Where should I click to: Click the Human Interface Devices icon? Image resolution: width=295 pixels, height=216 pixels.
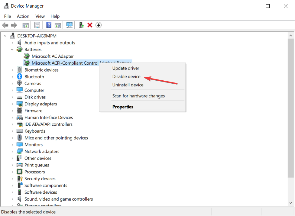20,118
